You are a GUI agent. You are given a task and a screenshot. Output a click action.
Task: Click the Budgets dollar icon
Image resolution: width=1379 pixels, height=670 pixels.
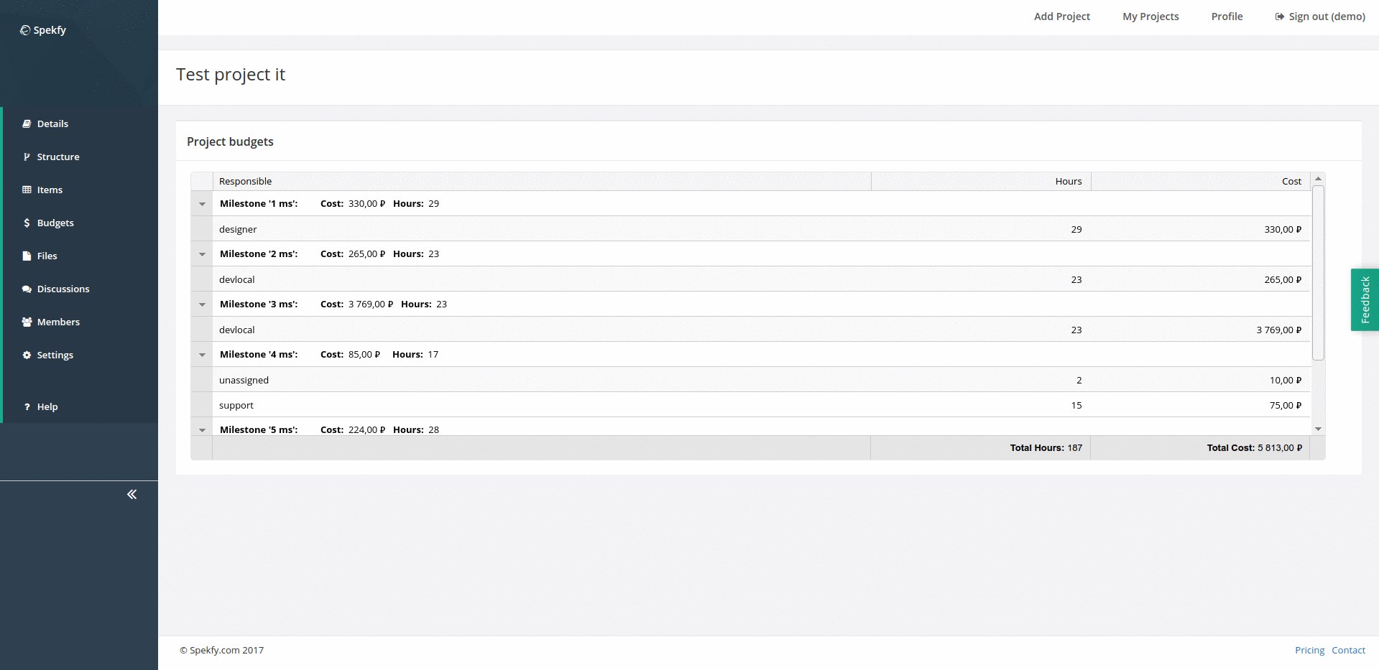[x=27, y=223]
